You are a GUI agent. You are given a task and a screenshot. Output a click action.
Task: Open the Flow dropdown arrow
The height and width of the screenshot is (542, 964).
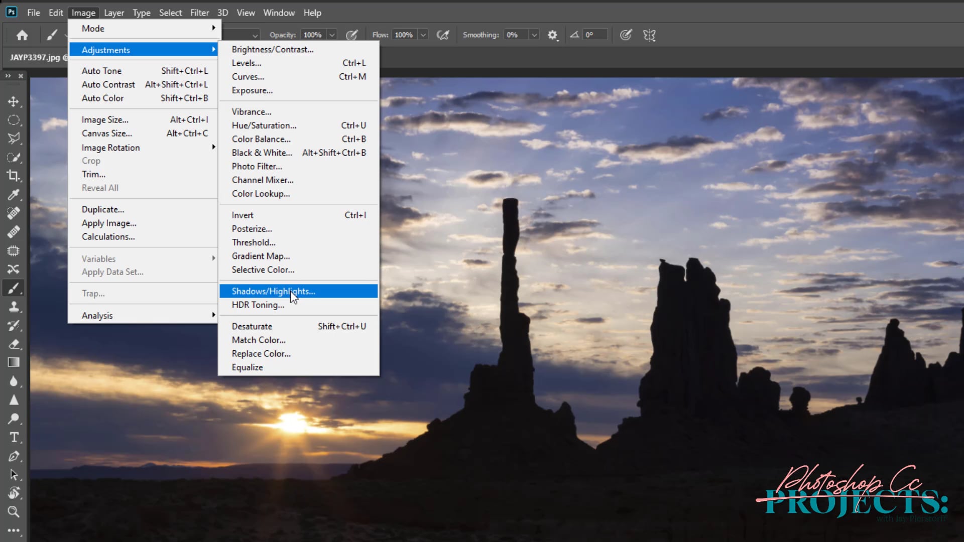click(x=423, y=35)
